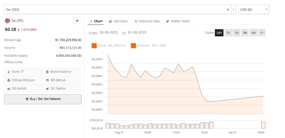Click the shopping cart icon
Image resolution: width=285 pixels, height=138 pixels.
tap(27, 99)
